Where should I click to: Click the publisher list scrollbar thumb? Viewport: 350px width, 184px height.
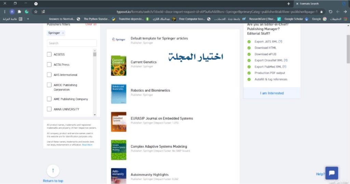pos(95,55)
